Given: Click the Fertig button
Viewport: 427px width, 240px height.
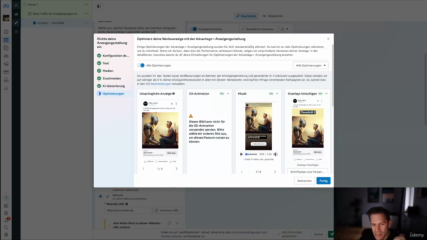Looking at the screenshot, I should click(x=324, y=181).
